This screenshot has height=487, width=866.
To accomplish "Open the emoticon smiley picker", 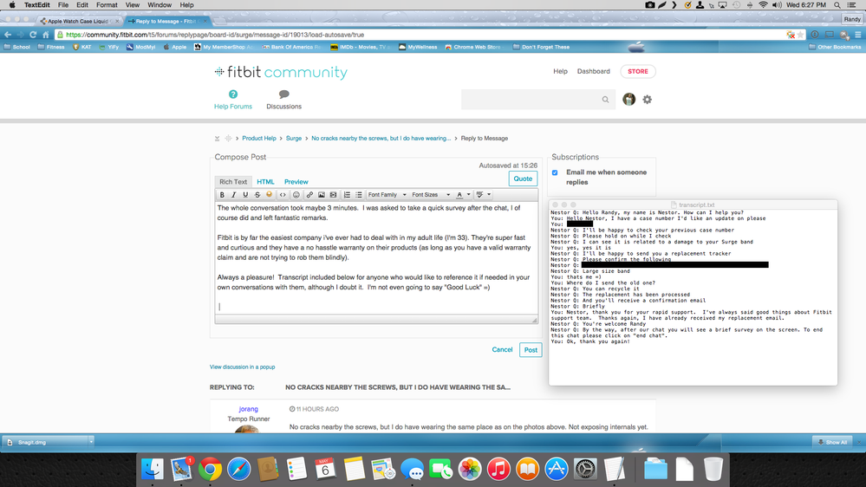I will pos(296,195).
